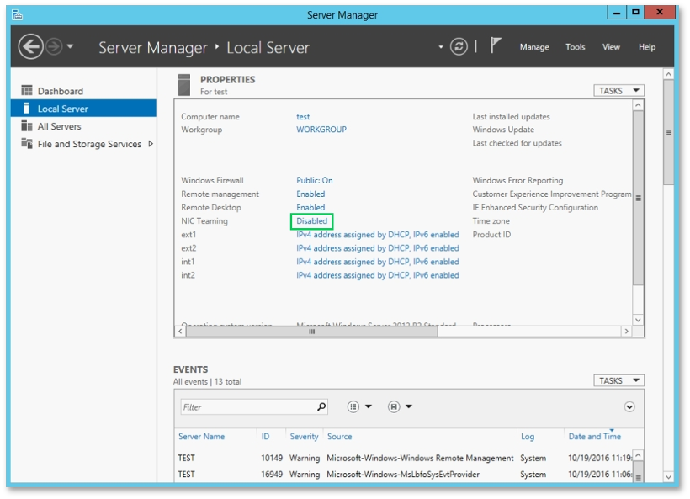Click the properties horizontal scrollbar thumb

(x=311, y=332)
